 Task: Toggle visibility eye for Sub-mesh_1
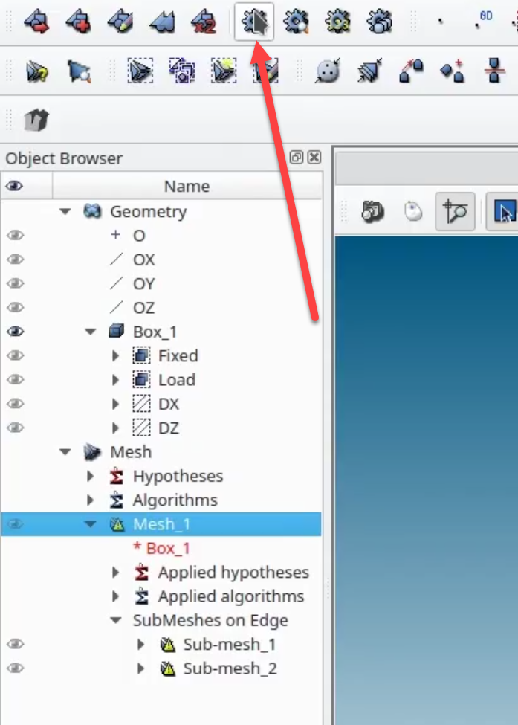pyautogui.click(x=16, y=644)
